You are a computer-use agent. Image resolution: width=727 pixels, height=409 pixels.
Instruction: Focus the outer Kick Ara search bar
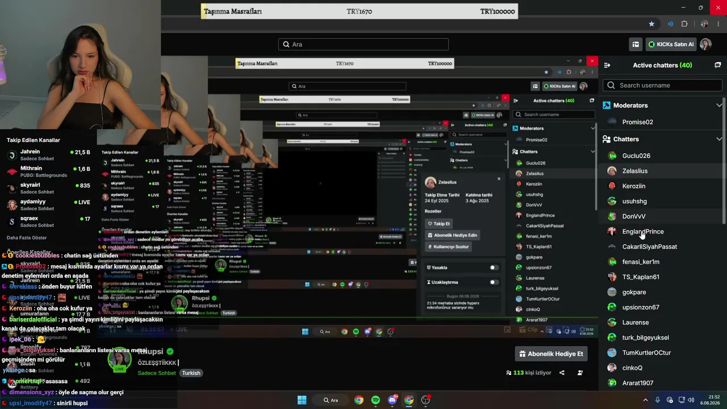tap(363, 44)
